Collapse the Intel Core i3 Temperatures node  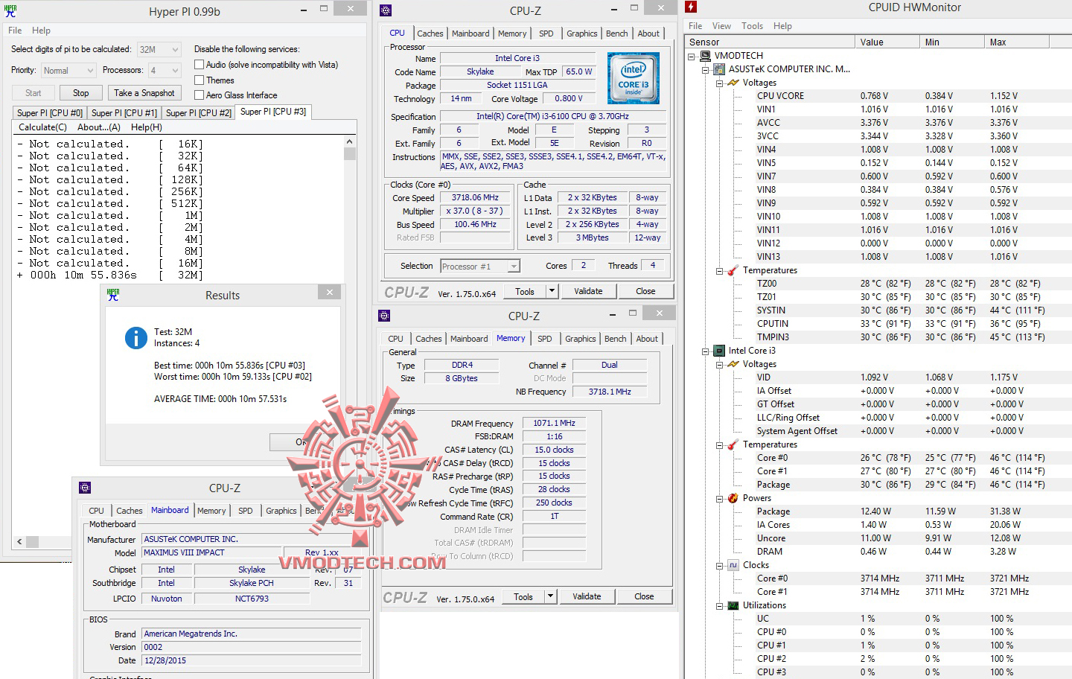pos(720,444)
